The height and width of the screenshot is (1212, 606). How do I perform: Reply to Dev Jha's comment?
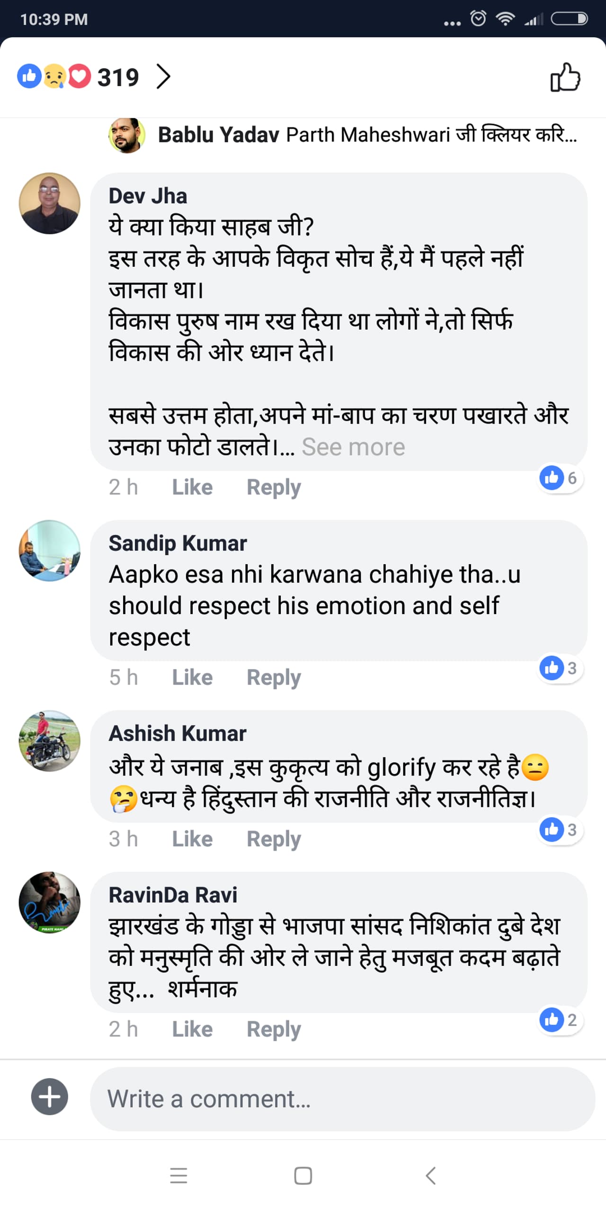click(274, 487)
